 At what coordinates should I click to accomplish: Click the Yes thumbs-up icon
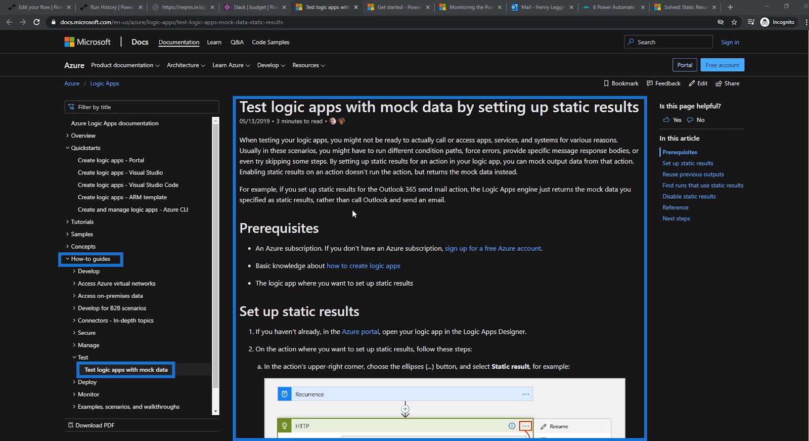click(666, 120)
